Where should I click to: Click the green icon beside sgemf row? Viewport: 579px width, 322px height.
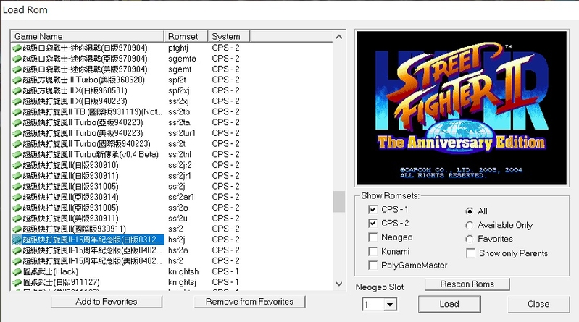(17, 69)
